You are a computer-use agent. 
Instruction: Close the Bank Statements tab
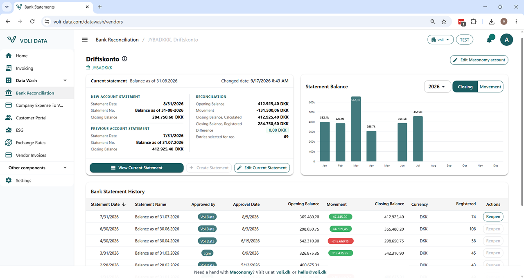87,7
